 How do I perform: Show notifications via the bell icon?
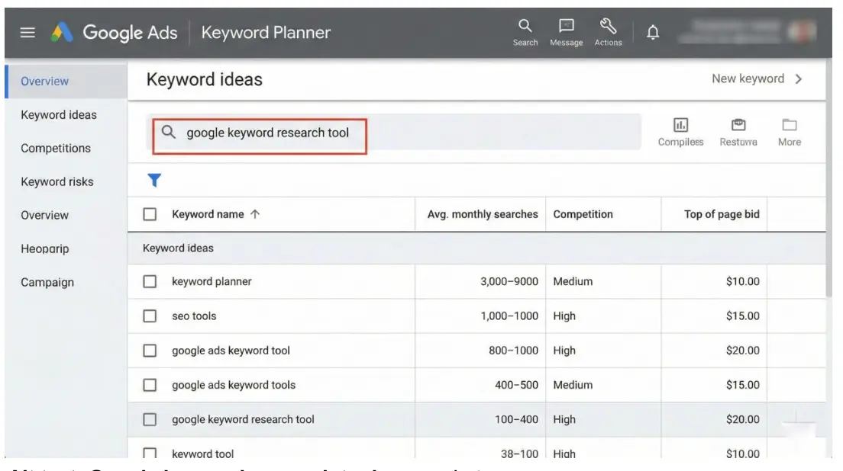(x=653, y=33)
